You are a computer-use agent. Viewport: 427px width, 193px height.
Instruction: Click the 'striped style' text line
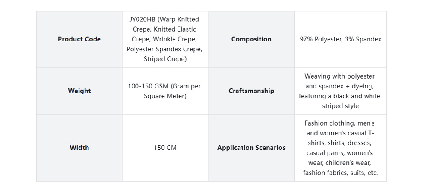(x=340, y=106)
